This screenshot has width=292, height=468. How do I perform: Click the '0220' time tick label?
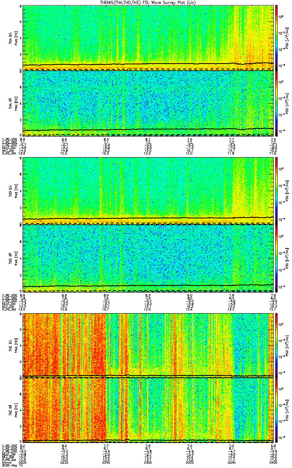pyautogui.click(x=64, y=462)
